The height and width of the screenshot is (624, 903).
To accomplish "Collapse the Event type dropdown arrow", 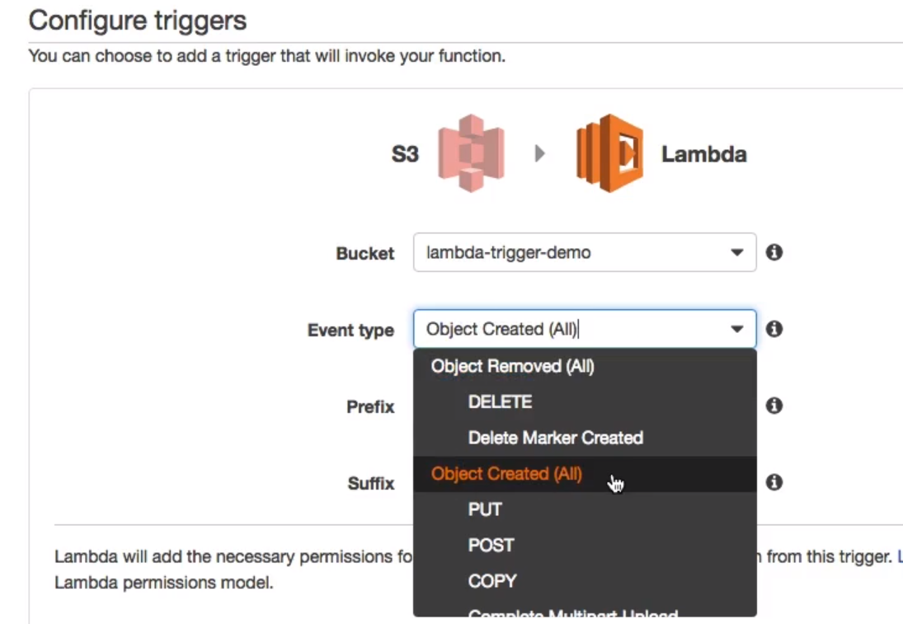I will pos(736,329).
